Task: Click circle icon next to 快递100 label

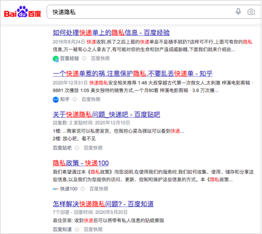Action: point(83,189)
